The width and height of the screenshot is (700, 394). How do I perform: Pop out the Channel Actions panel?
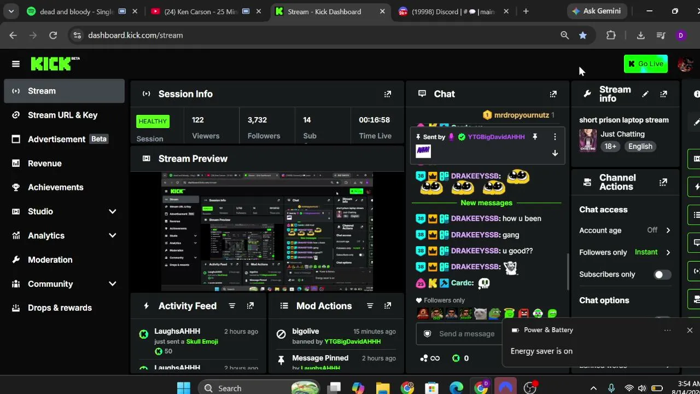tap(663, 182)
